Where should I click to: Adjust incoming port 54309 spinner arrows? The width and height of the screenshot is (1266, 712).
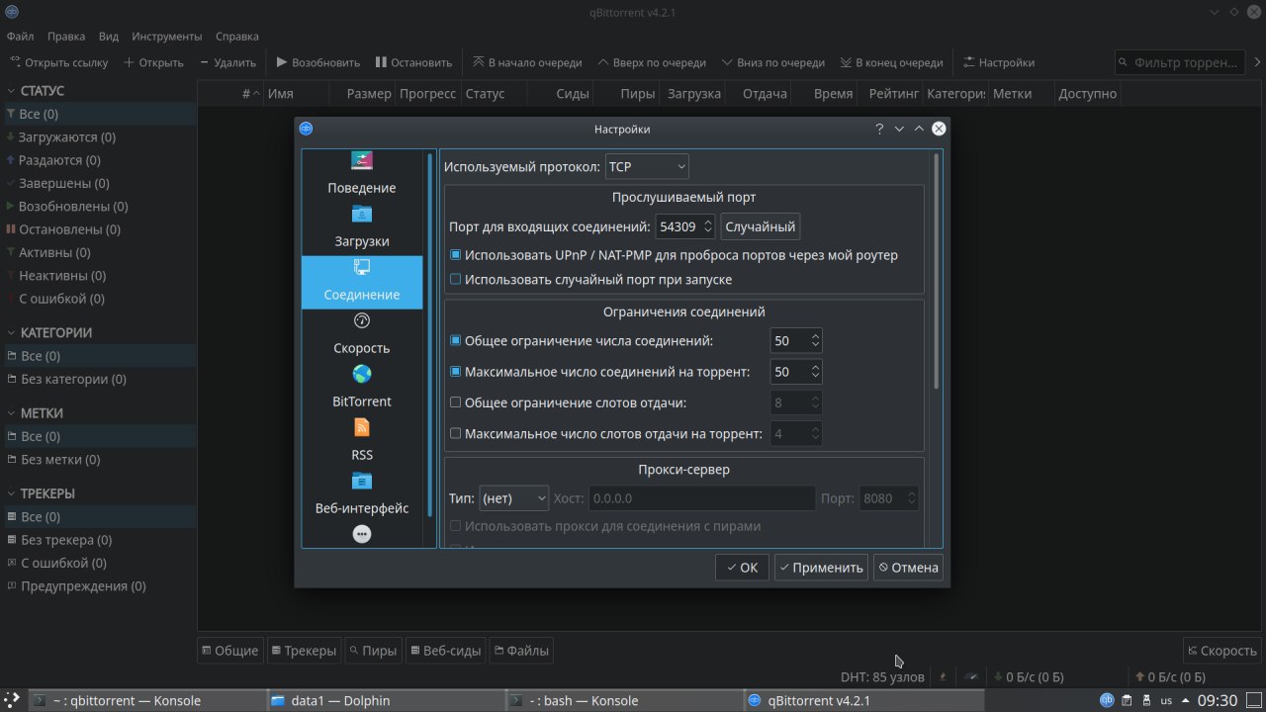[x=707, y=226]
